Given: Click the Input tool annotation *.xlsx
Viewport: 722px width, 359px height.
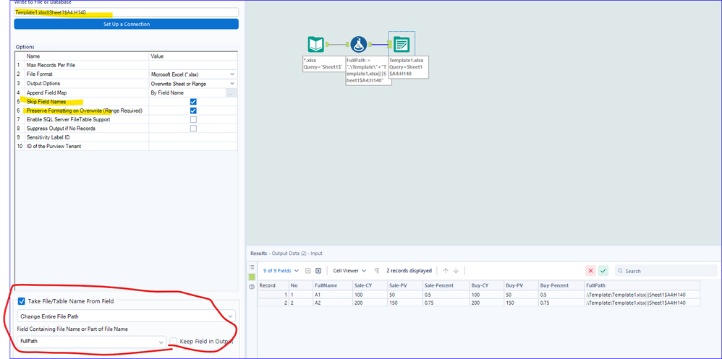Looking at the screenshot, I should [x=323, y=64].
